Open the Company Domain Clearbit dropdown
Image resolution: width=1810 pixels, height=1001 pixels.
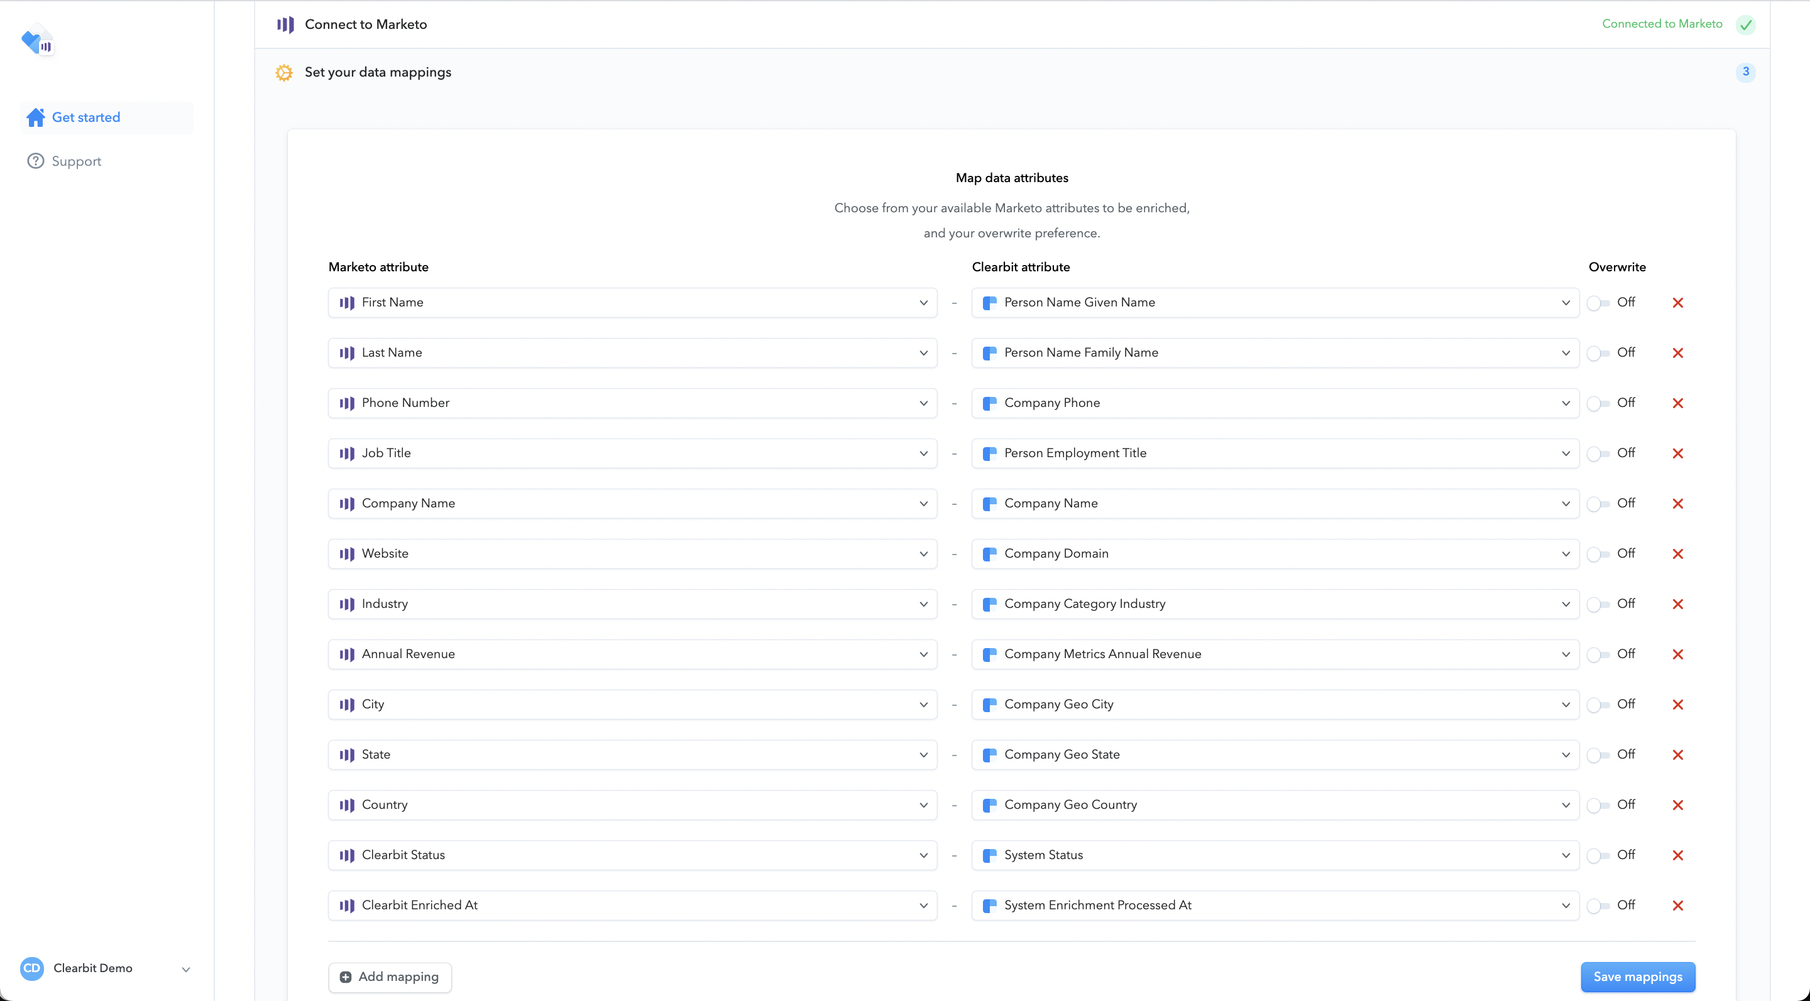1275,554
